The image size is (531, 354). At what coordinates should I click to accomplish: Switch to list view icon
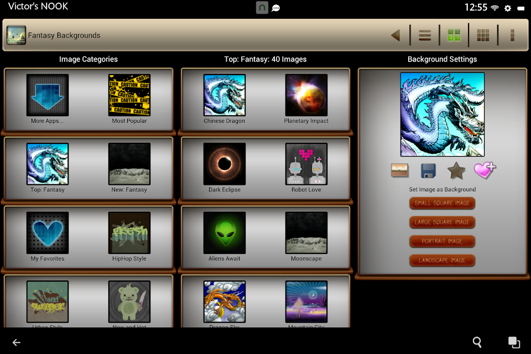425,35
